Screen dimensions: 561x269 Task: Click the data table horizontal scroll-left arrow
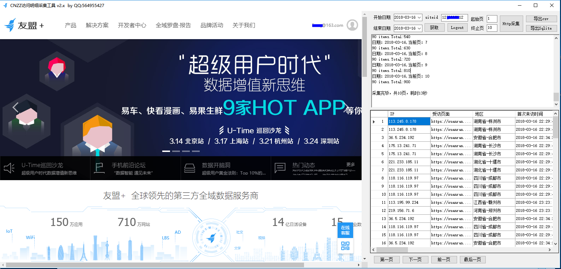point(374,250)
